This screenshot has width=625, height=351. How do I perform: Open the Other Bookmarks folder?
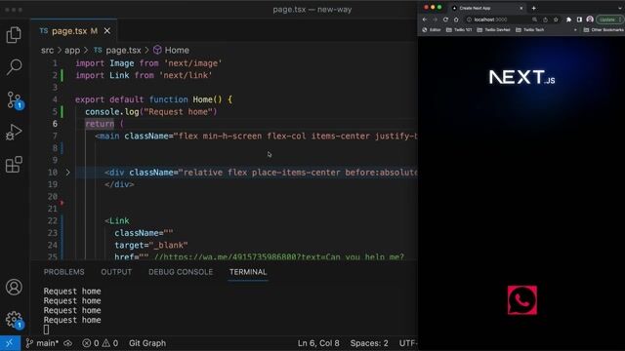604,30
